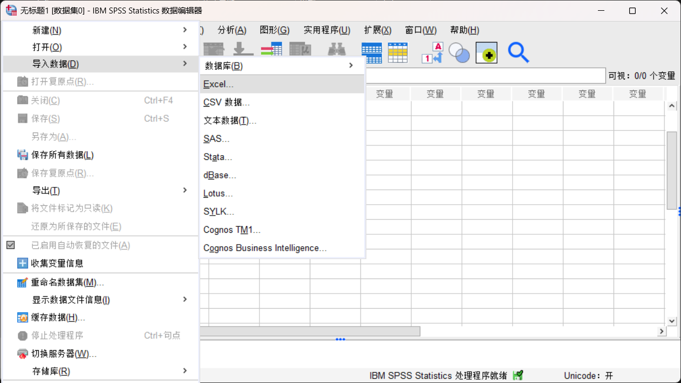The height and width of the screenshot is (383, 681).
Task: Click the Select cases yellow grid icon
Action: (398, 52)
